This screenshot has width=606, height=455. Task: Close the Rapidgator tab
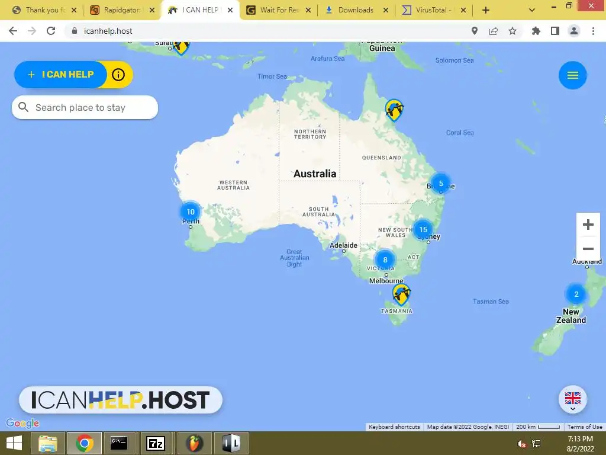click(152, 10)
